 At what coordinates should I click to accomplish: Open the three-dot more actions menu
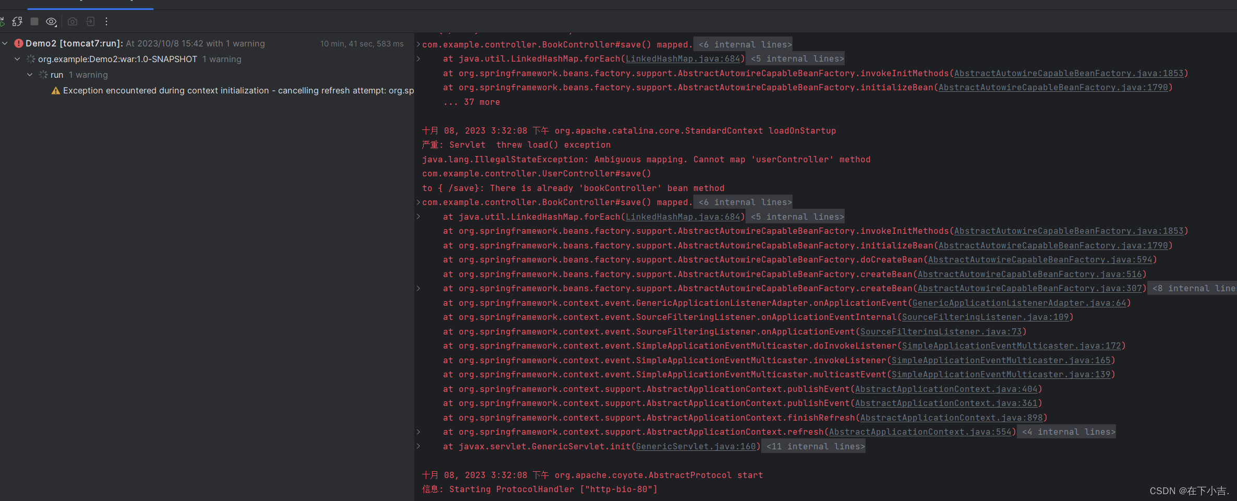point(106,21)
